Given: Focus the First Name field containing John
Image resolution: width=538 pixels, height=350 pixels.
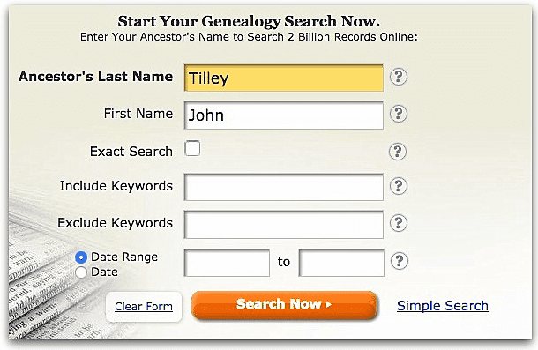Looking at the screenshot, I should (x=284, y=115).
